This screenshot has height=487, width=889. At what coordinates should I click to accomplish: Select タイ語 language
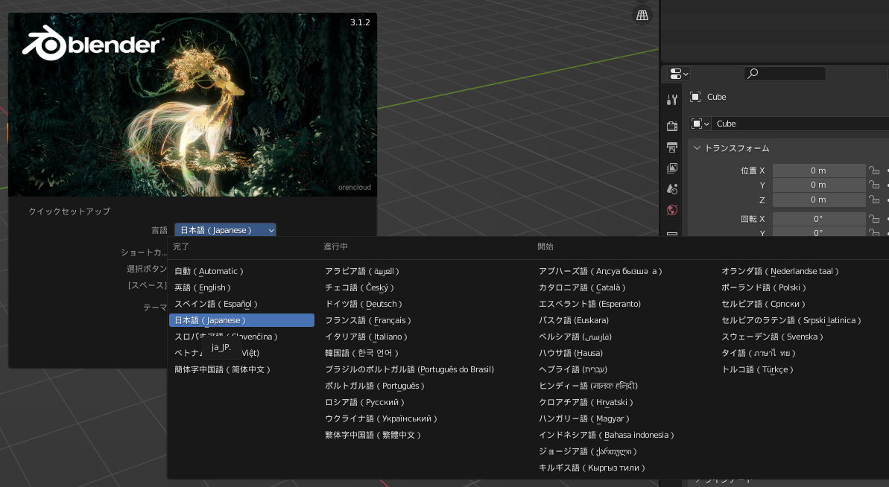[x=759, y=354]
